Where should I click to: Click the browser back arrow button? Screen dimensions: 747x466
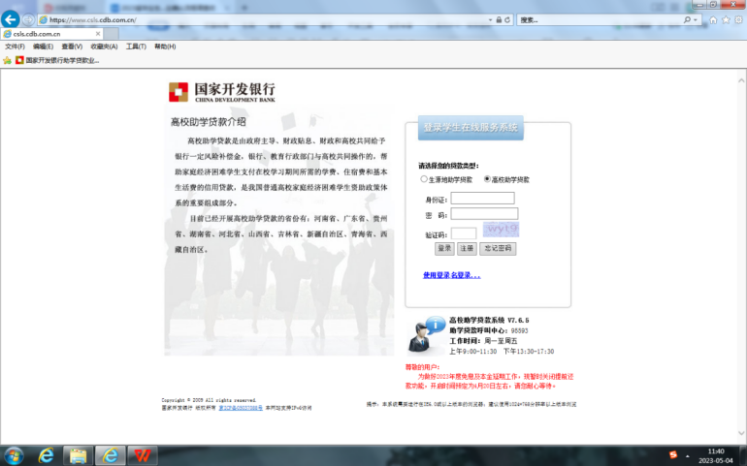tap(10, 19)
